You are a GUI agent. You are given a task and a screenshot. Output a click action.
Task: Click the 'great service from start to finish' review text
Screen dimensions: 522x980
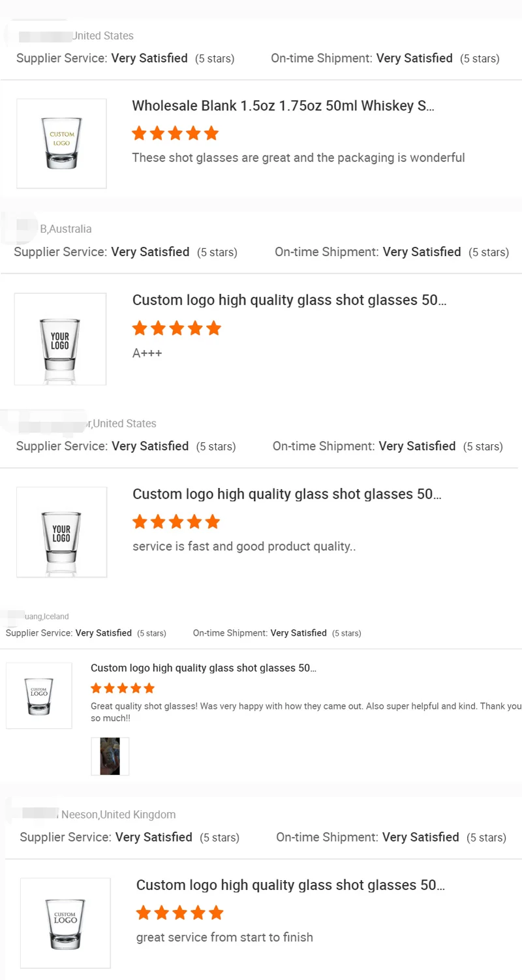pyautogui.click(x=224, y=937)
